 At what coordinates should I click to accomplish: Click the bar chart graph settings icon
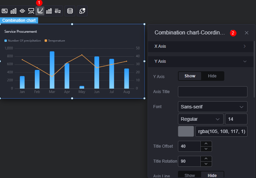(x=13, y=11)
